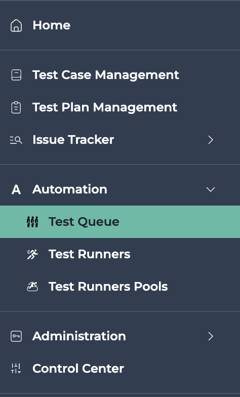The width and height of the screenshot is (240, 397).
Task: Open the Test Runners label
Action: tap(89, 254)
